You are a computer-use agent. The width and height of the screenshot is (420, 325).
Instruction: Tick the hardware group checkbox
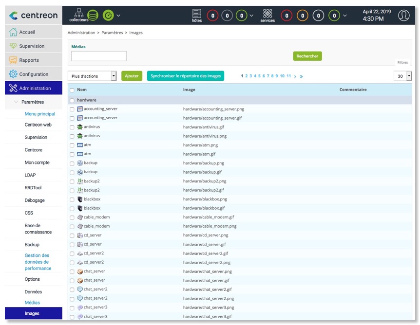point(72,100)
